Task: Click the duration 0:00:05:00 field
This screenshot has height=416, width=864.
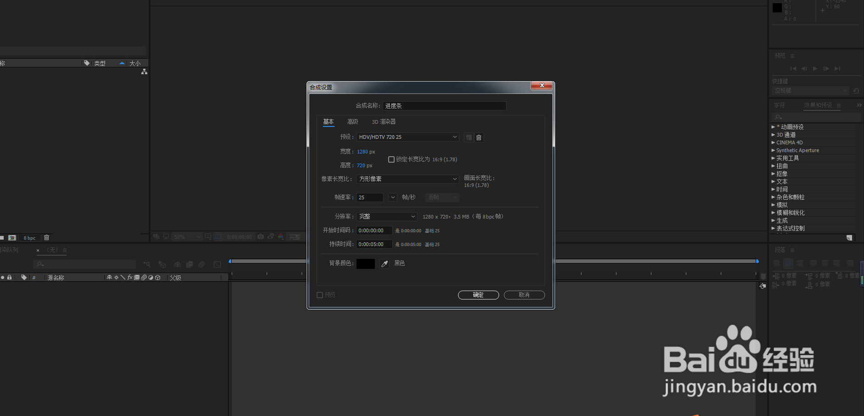Action: click(x=374, y=244)
